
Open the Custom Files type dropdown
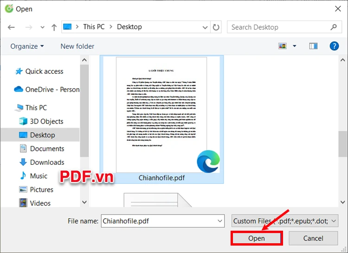[285, 221]
